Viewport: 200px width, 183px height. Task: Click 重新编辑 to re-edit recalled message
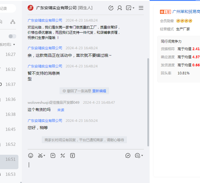(99, 91)
